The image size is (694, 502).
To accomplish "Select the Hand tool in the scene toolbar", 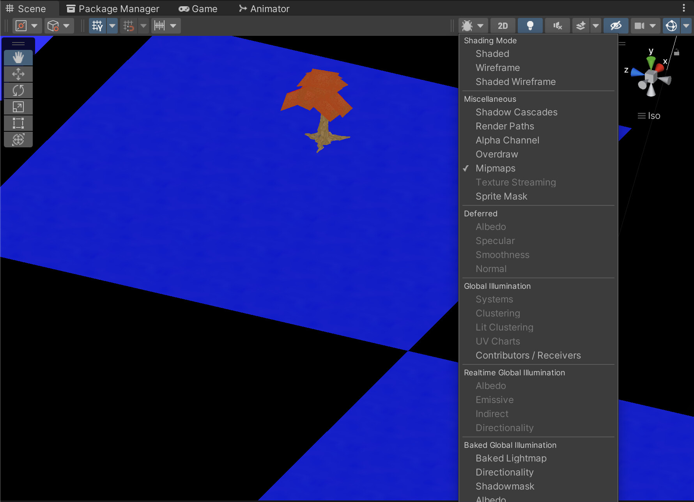I will (18, 57).
